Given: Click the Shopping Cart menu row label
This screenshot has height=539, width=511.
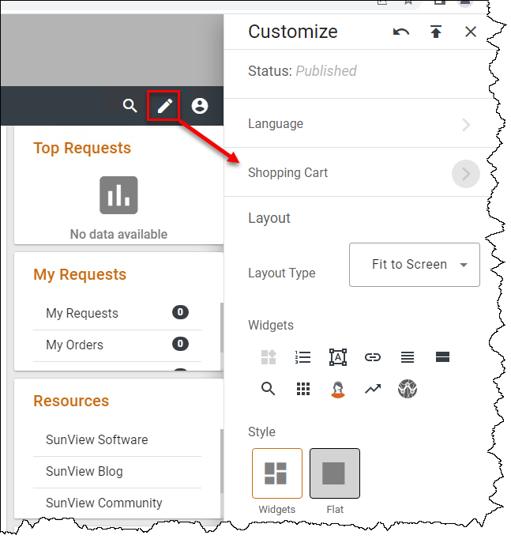Looking at the screenshot, I should [287, 173].
